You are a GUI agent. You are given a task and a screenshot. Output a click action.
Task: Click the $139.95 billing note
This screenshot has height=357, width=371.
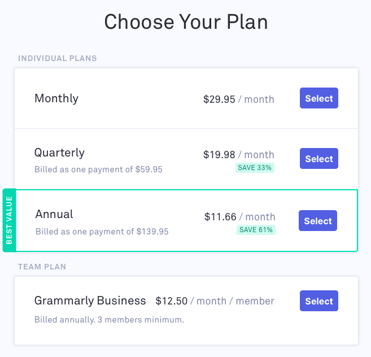(102, 232)
